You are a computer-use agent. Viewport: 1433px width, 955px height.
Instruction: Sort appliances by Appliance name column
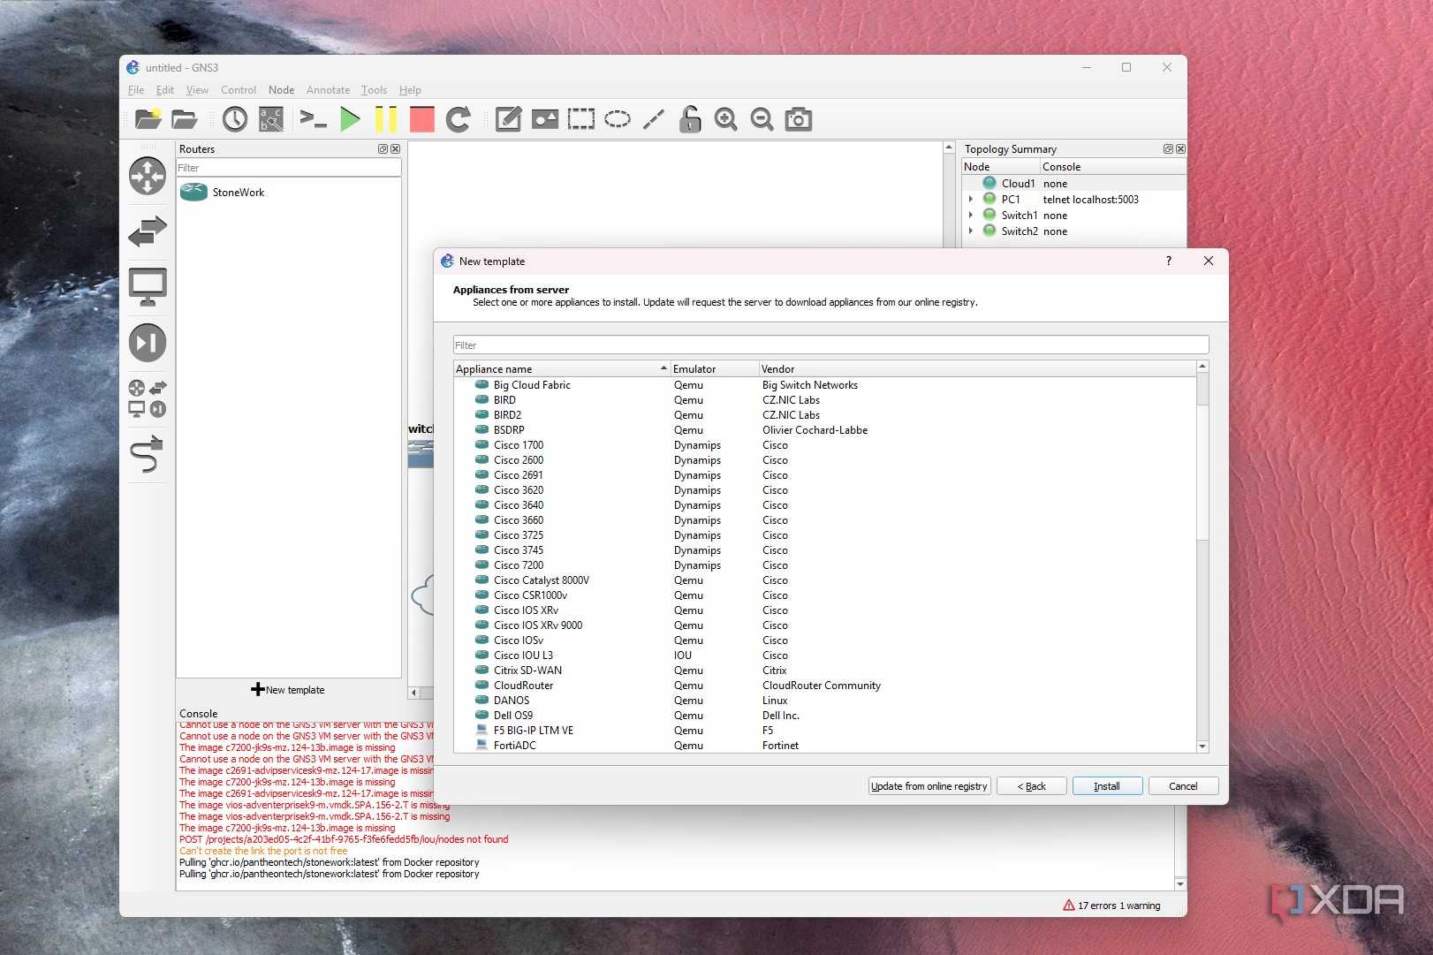coord(562,369)
